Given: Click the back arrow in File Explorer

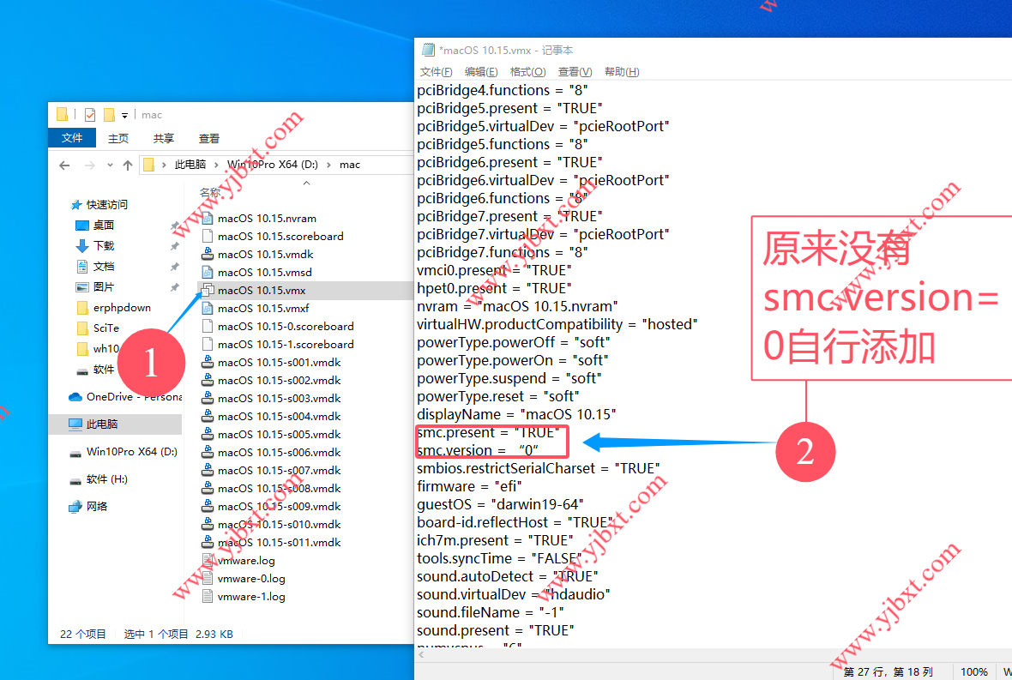Looking at the screenshot, I should 64,165.
